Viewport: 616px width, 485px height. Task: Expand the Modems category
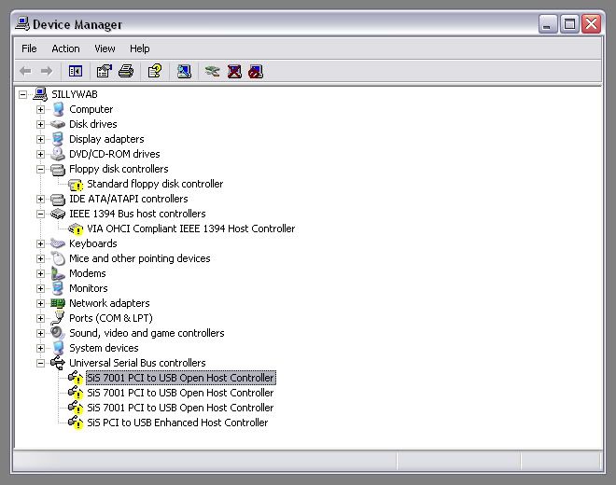coord(40,273)
